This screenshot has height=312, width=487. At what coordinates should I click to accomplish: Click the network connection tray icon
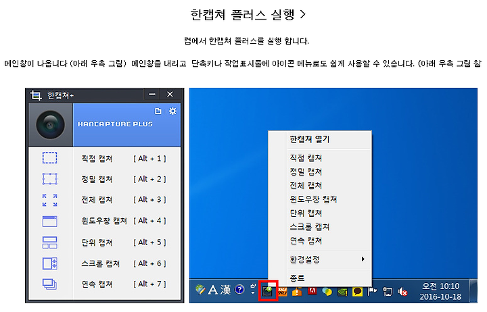pyautogui.click(x=388, y=292)
